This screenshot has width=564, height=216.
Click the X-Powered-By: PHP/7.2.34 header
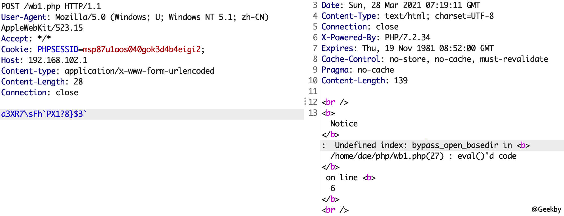point(376,37)
